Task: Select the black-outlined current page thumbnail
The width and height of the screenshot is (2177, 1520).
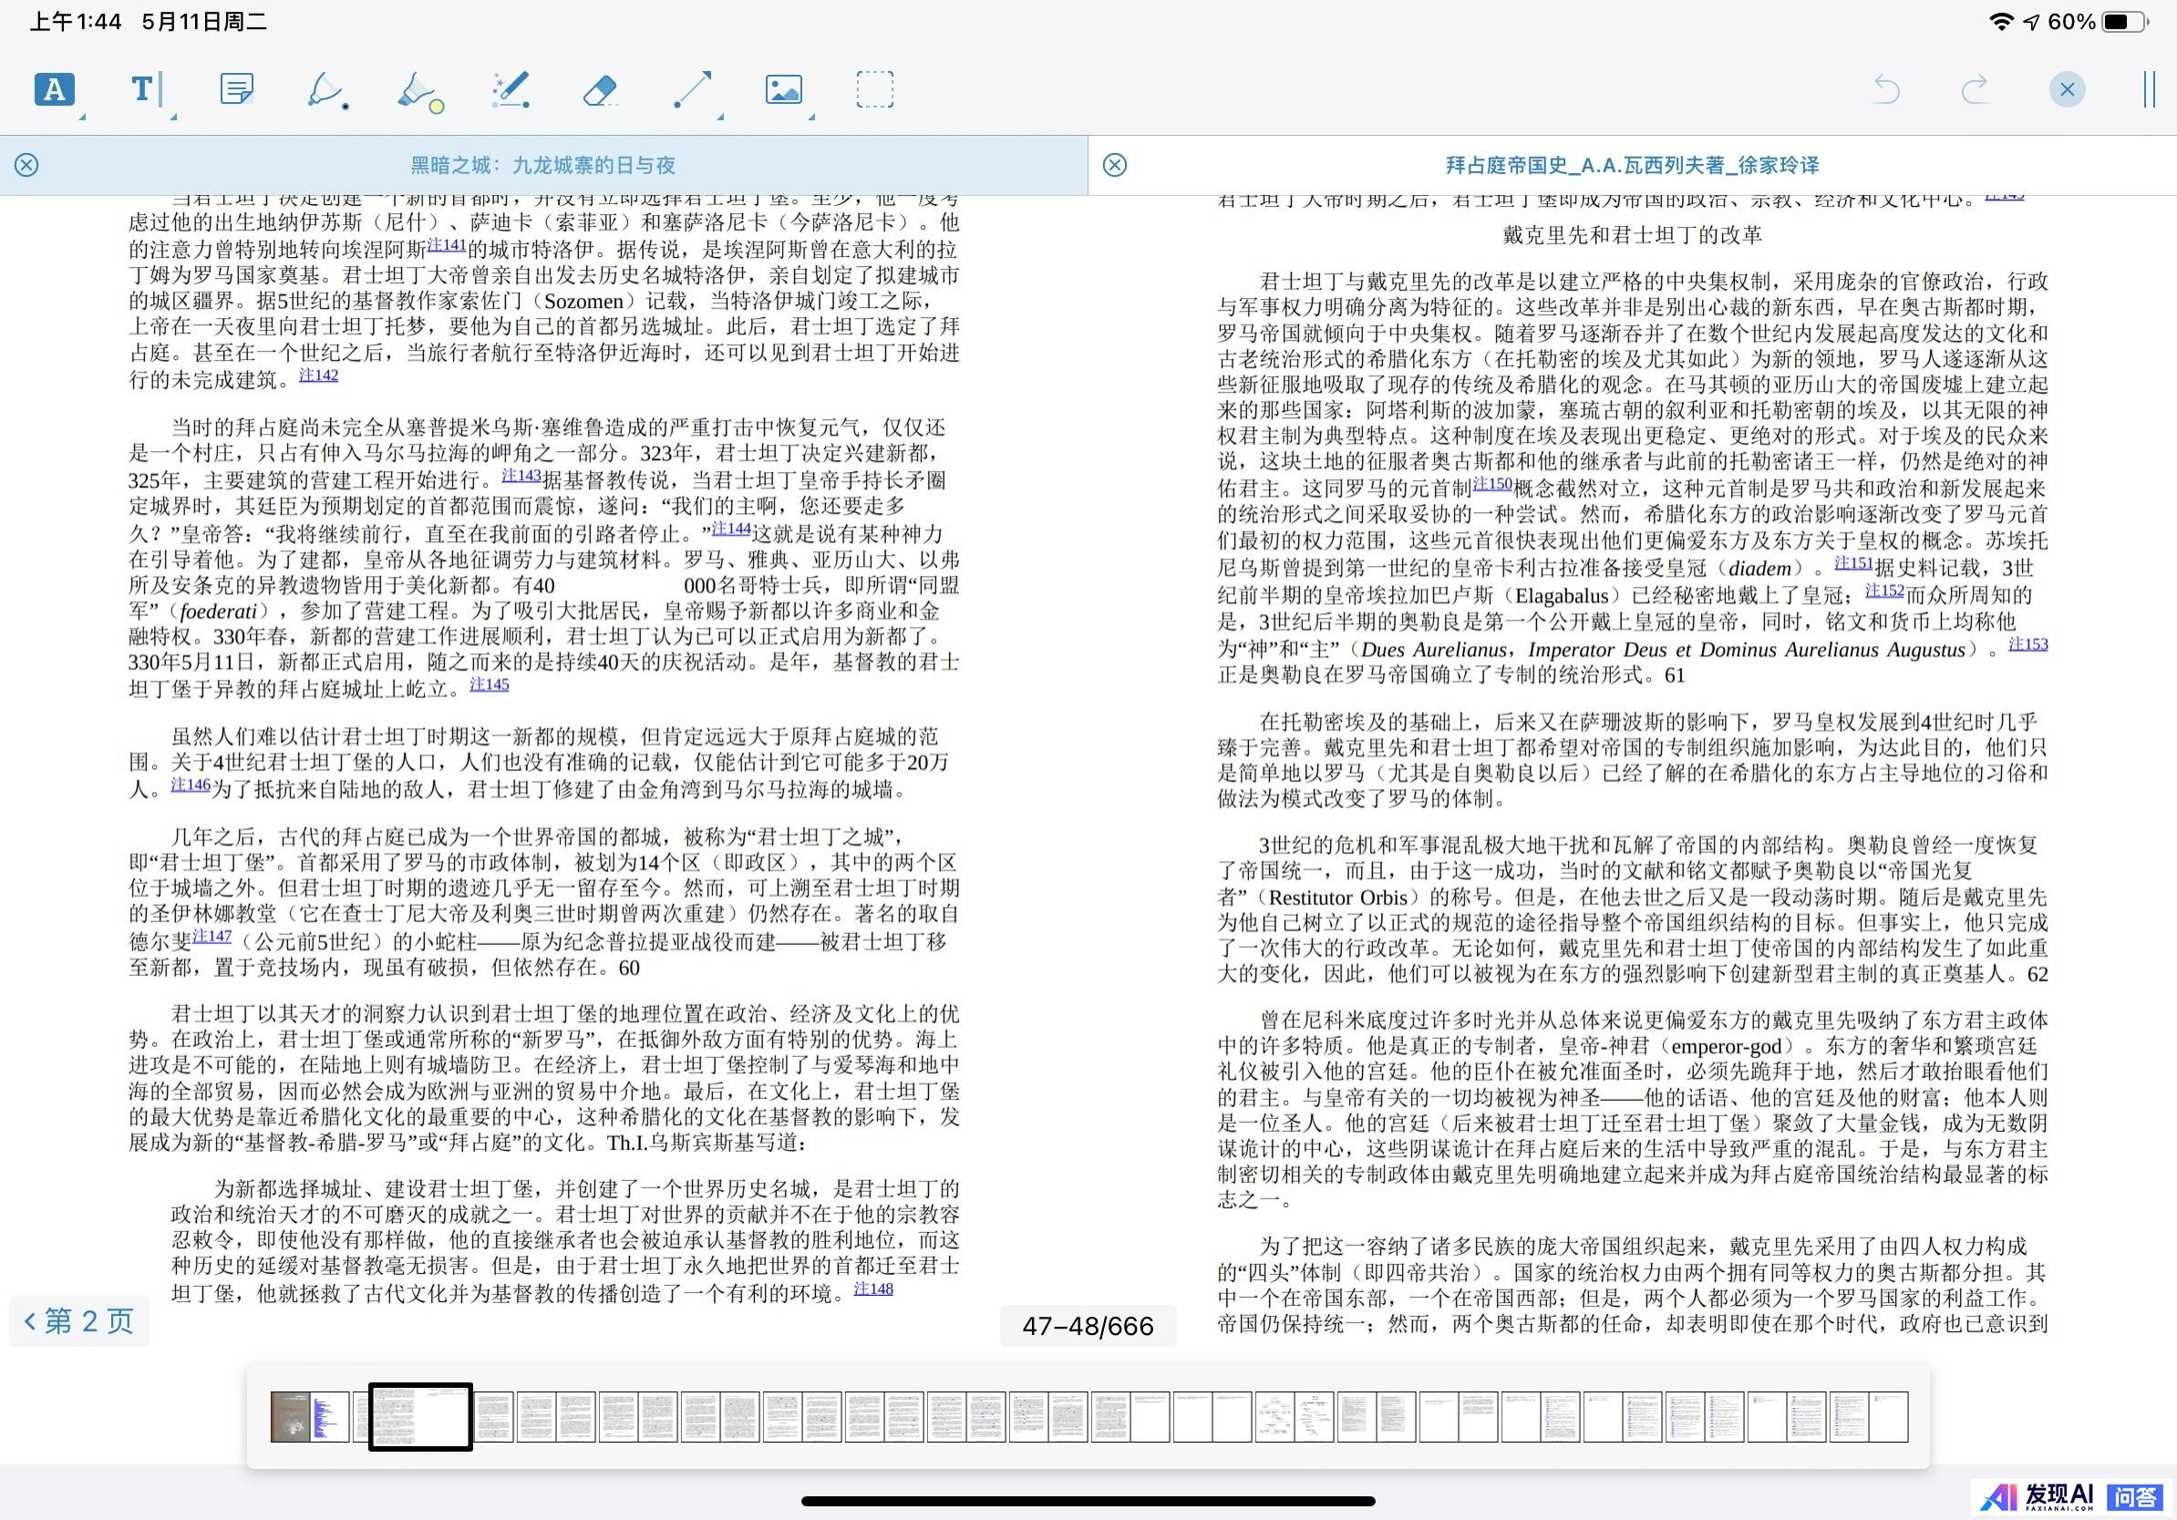Action: click(420, 1417)
